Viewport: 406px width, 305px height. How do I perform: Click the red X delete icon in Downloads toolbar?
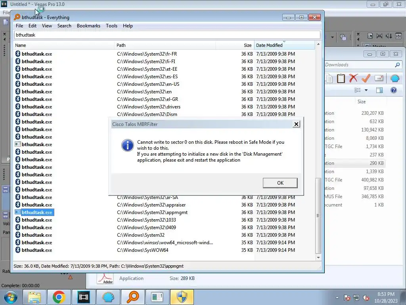[353, 78]
